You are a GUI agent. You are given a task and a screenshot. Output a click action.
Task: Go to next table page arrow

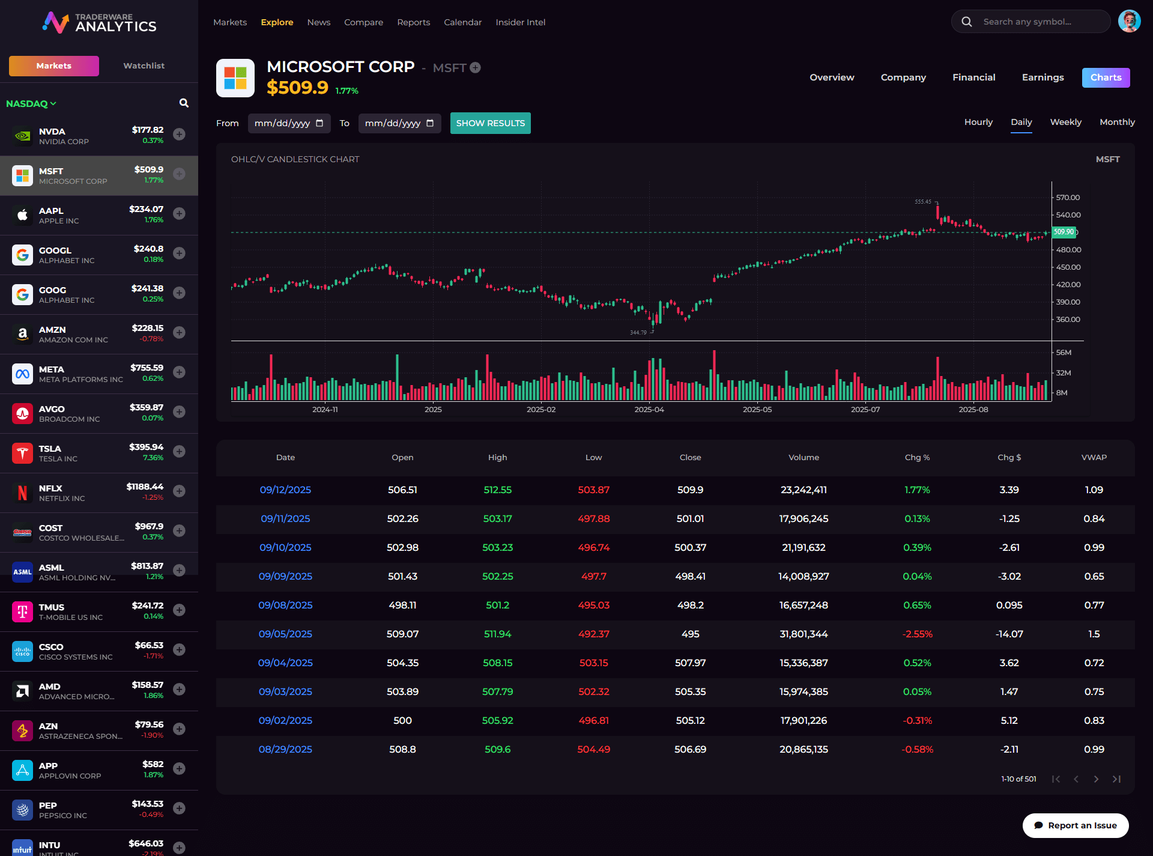tap(1096, 779)
